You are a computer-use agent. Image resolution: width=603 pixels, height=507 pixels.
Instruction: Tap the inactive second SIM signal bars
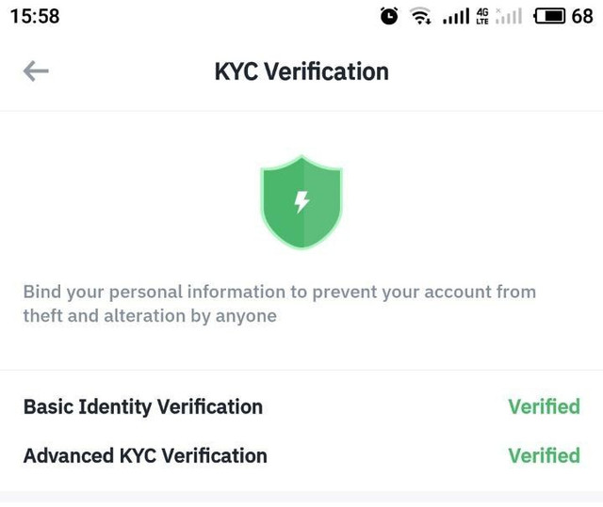pos(509,17)
